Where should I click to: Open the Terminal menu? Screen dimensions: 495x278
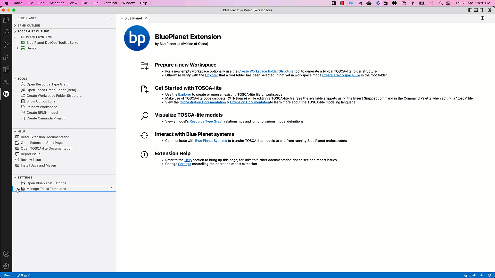pos(110,3)
